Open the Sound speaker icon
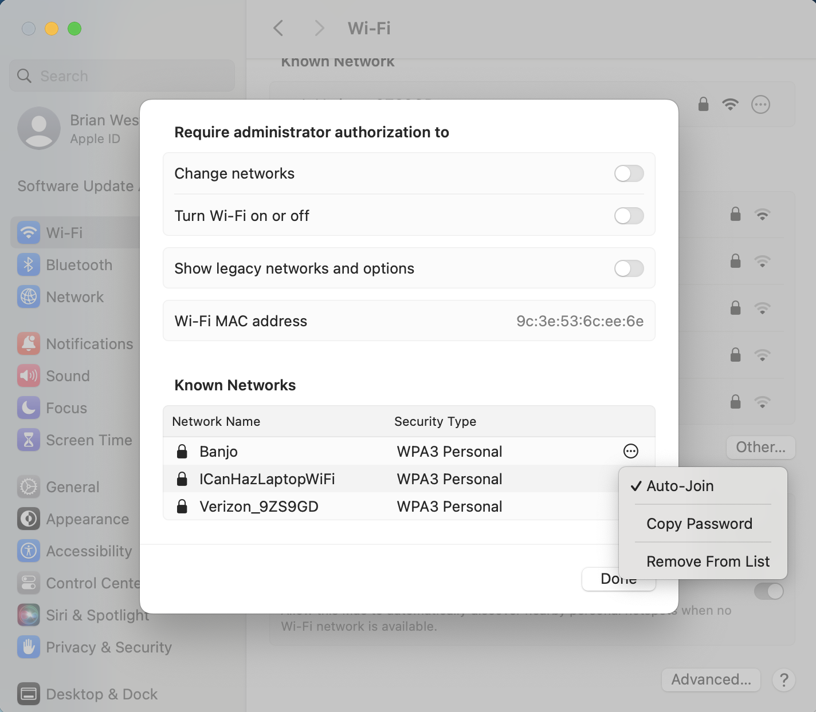Viewport: 816px width, 712px height. pos(29,375)
